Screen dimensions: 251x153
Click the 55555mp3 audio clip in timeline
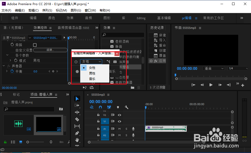coord(166,128)
